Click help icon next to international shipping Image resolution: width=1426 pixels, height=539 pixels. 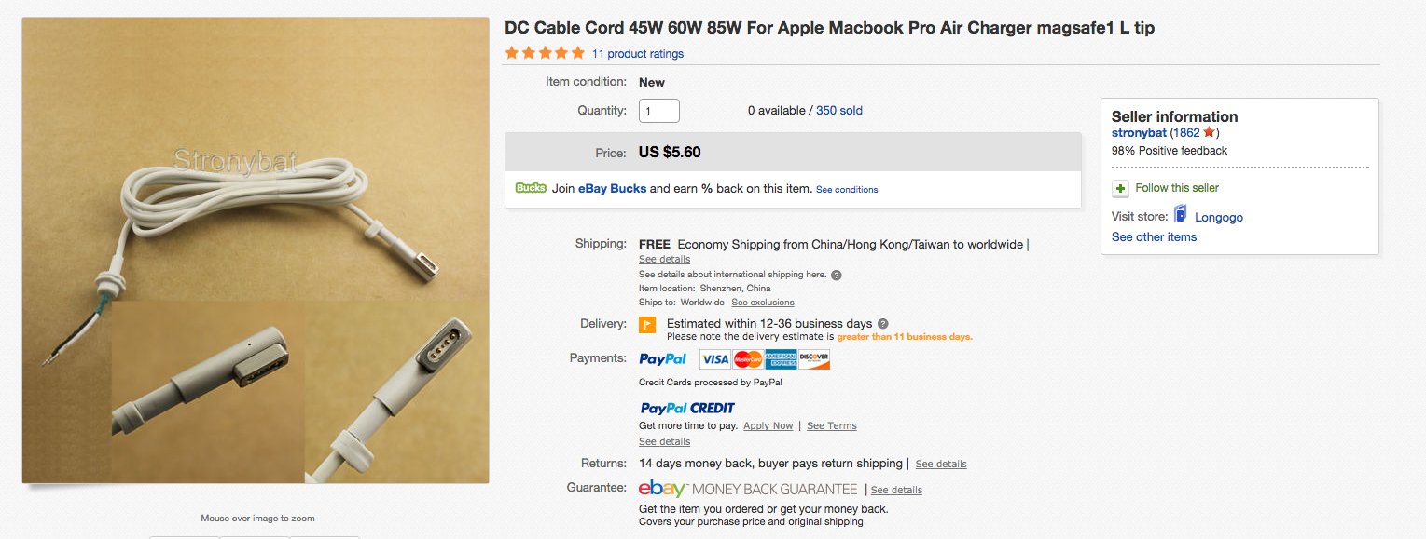837,275
